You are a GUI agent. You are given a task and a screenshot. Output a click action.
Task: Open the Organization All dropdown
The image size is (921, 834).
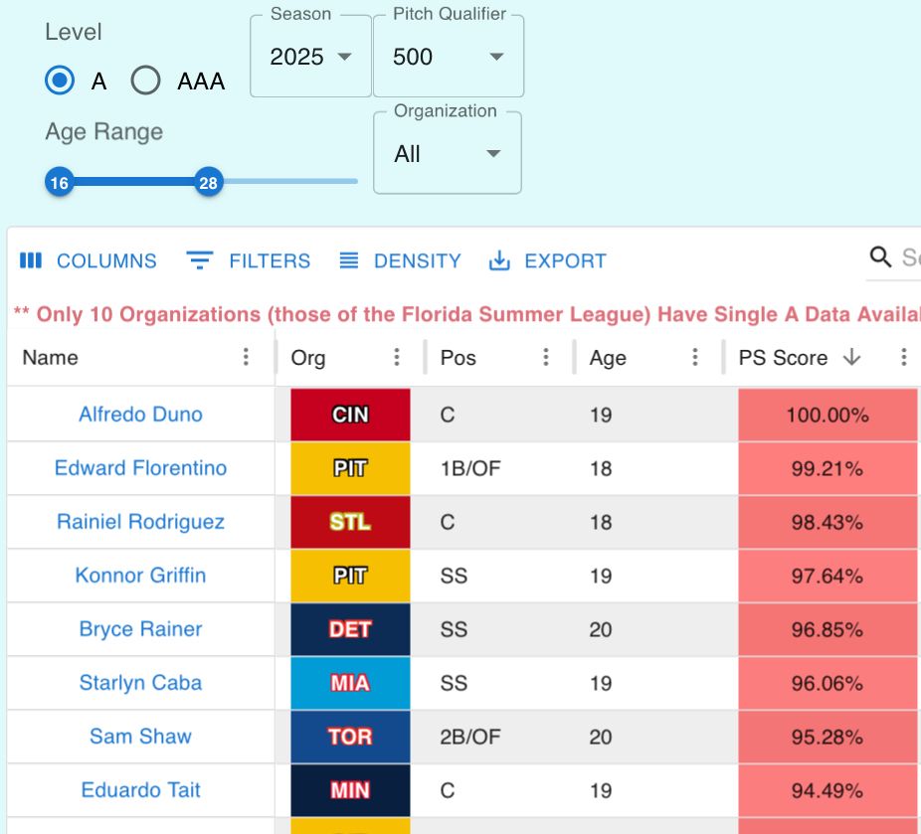click(x=447, y=153)
